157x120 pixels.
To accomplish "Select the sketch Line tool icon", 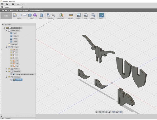I will point(20,15).
